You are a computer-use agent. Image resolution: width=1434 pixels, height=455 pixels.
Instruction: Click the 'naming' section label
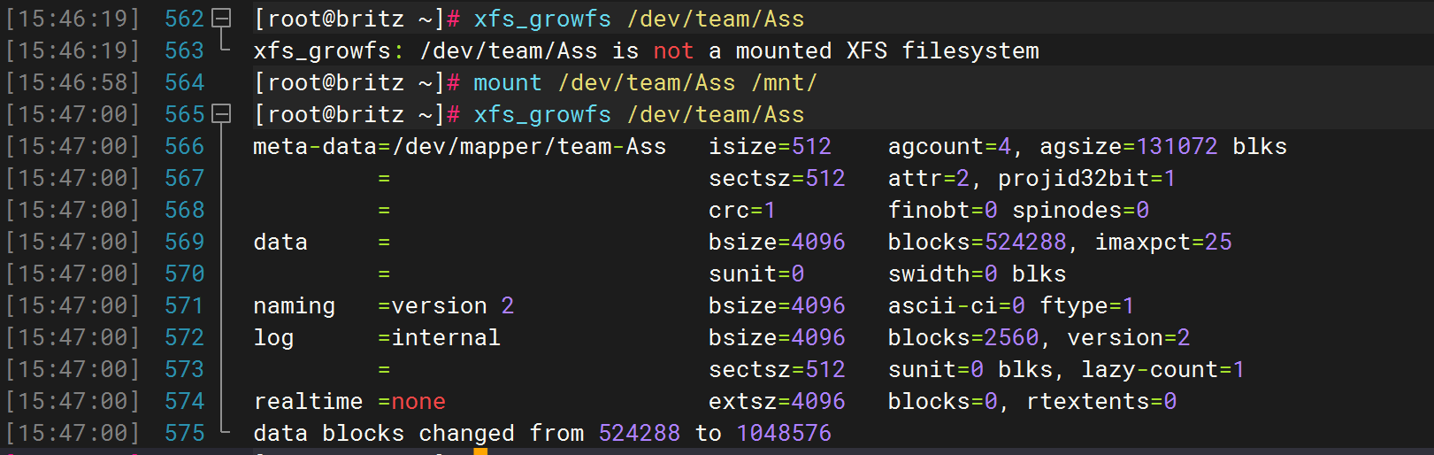point(295,305)
